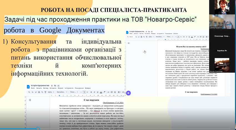Open the Файл menu in lower document

[32, 88]
